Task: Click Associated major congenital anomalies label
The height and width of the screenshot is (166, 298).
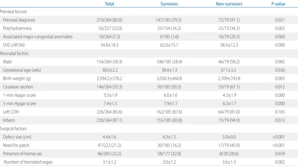Action: pos(38,37)
